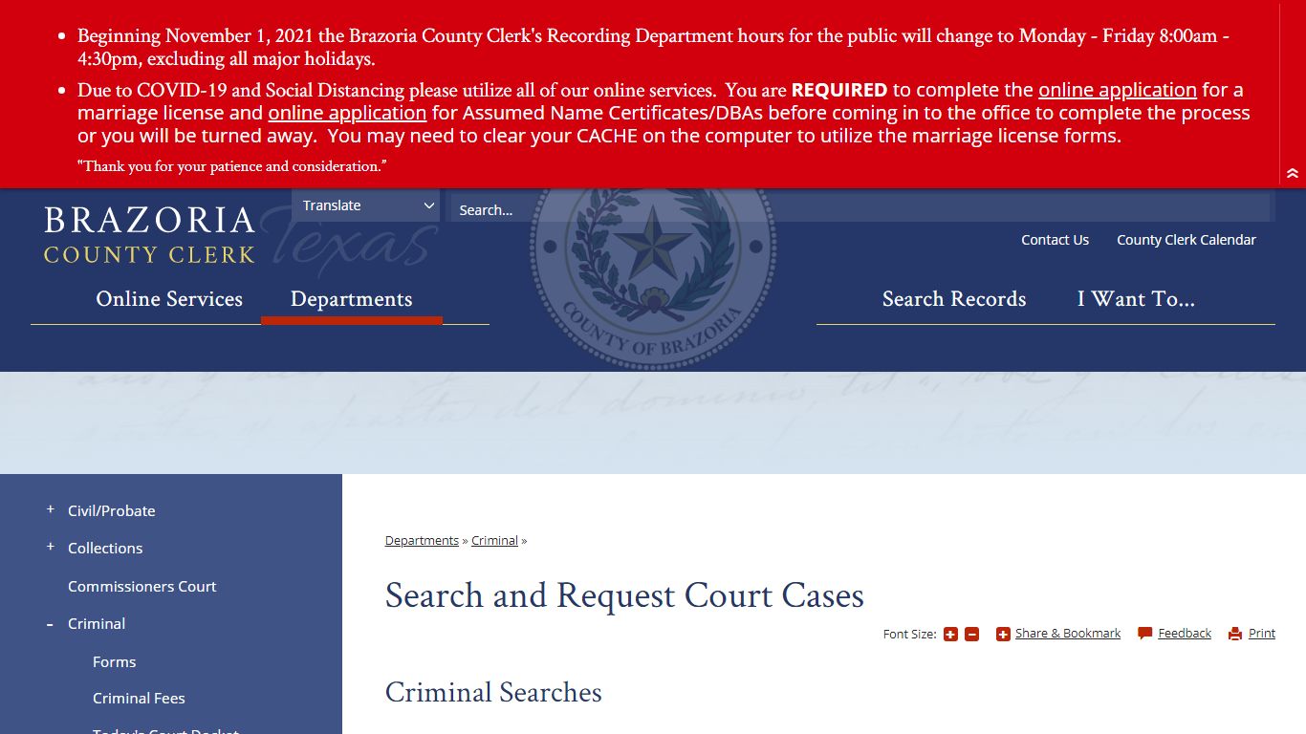Viewport: 1306px width, 734px height.
Task: Increase font size with plus icon
Action: pyautogui.click(x=950, y=635)
